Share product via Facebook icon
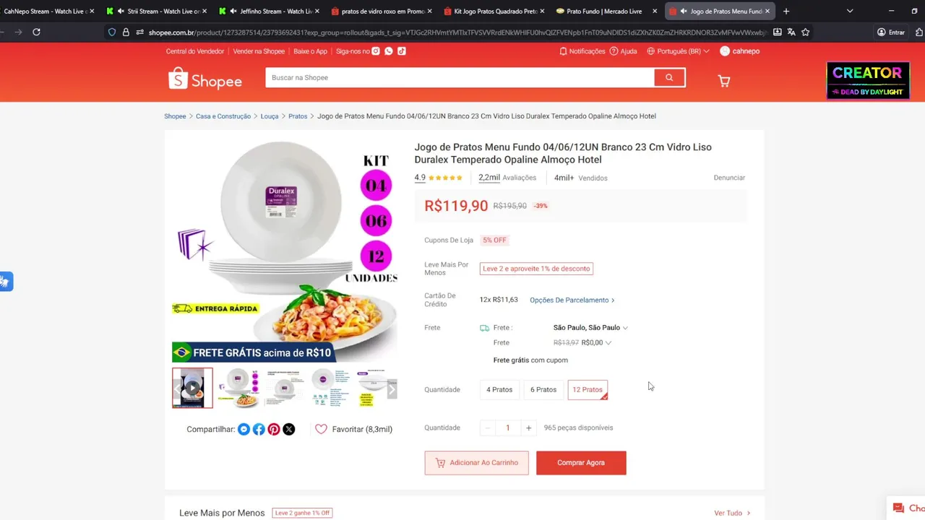 coord(259,429)
